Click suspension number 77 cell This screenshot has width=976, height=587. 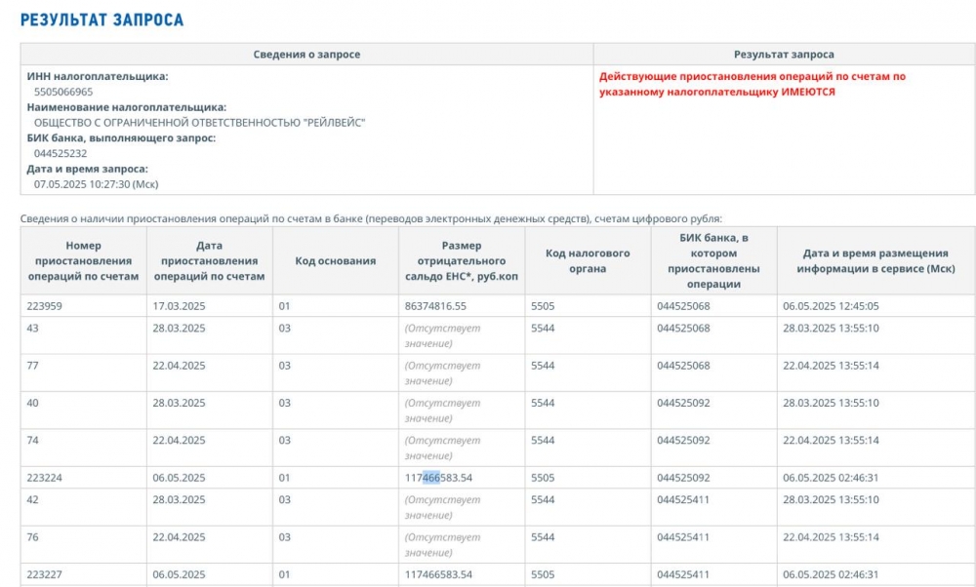coord(33,366)
